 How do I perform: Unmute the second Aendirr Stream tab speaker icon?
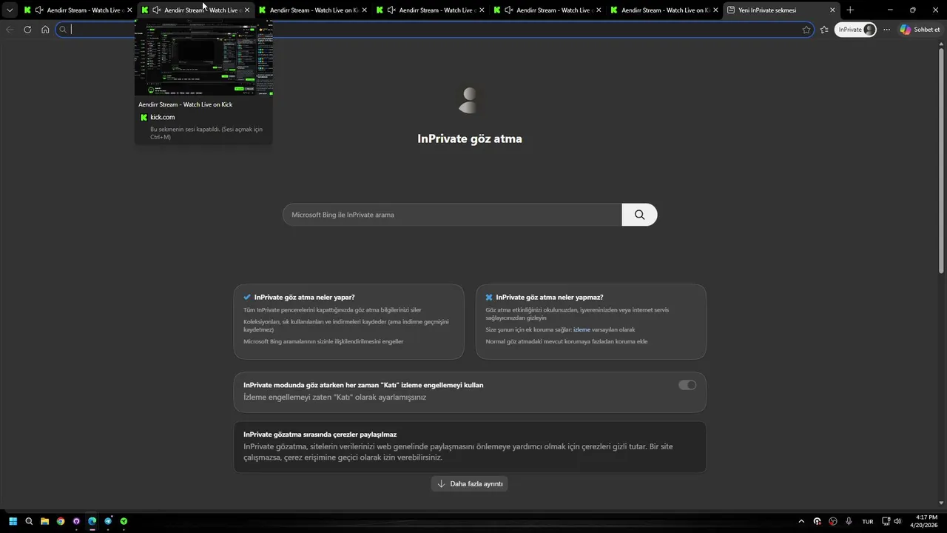156,10
